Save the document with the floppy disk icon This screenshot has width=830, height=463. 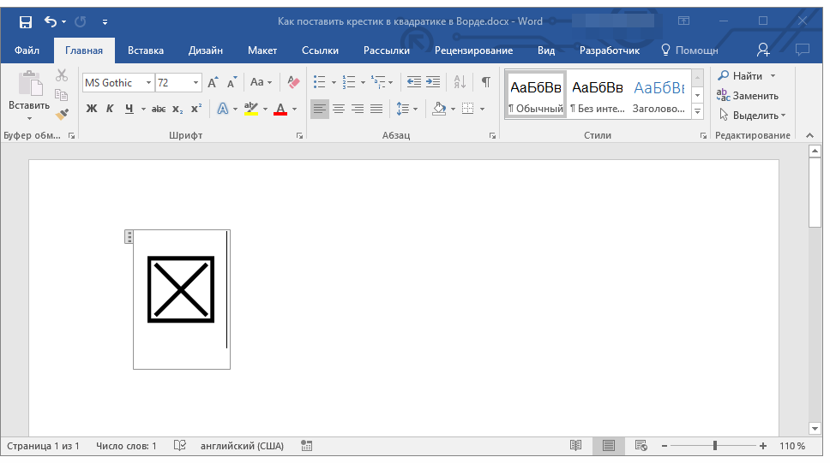point(26,21)
